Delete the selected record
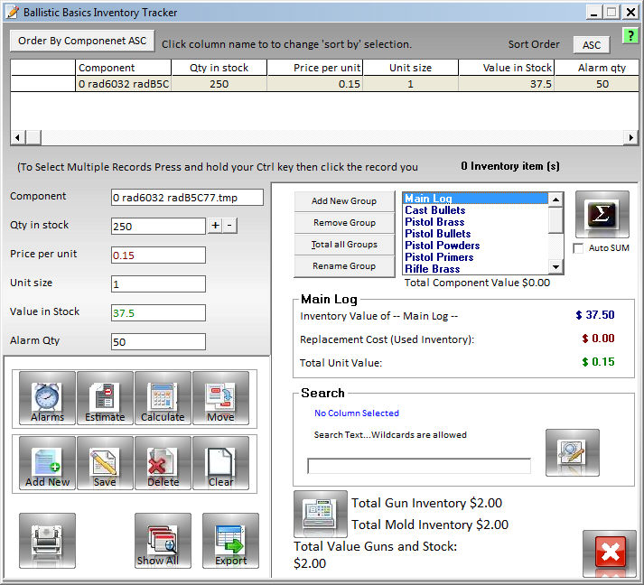 163,463
